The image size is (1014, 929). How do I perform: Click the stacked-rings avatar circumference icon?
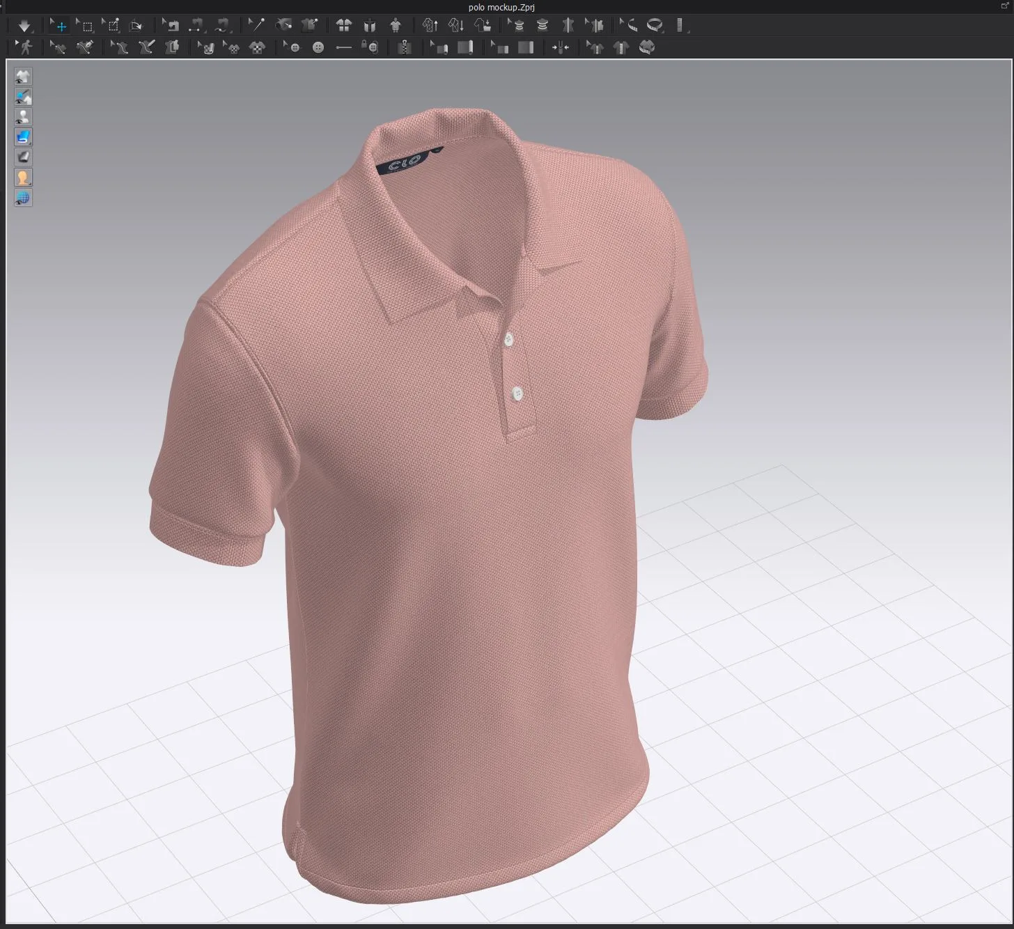click(x=543, y=26)
